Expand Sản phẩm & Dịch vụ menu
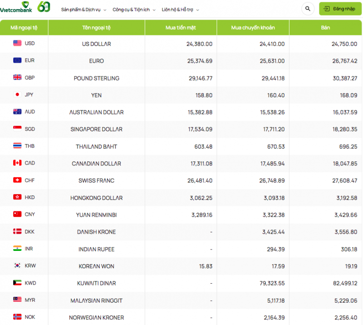The image size is (363, 325). (x=84, y=10)
